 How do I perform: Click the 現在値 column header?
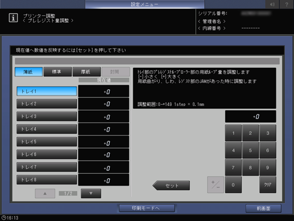coord(104,80)
